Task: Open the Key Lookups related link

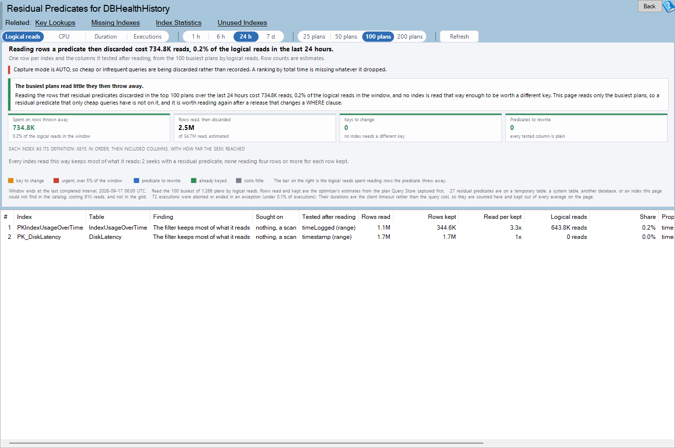Action: [55, 22]
